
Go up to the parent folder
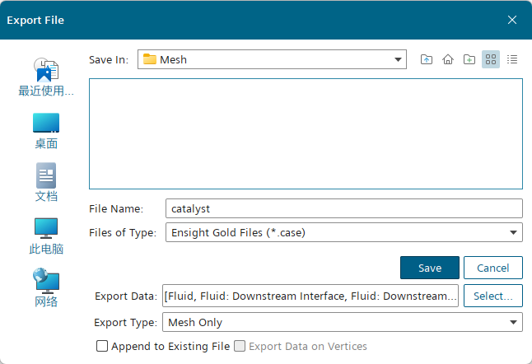(427, 59)
